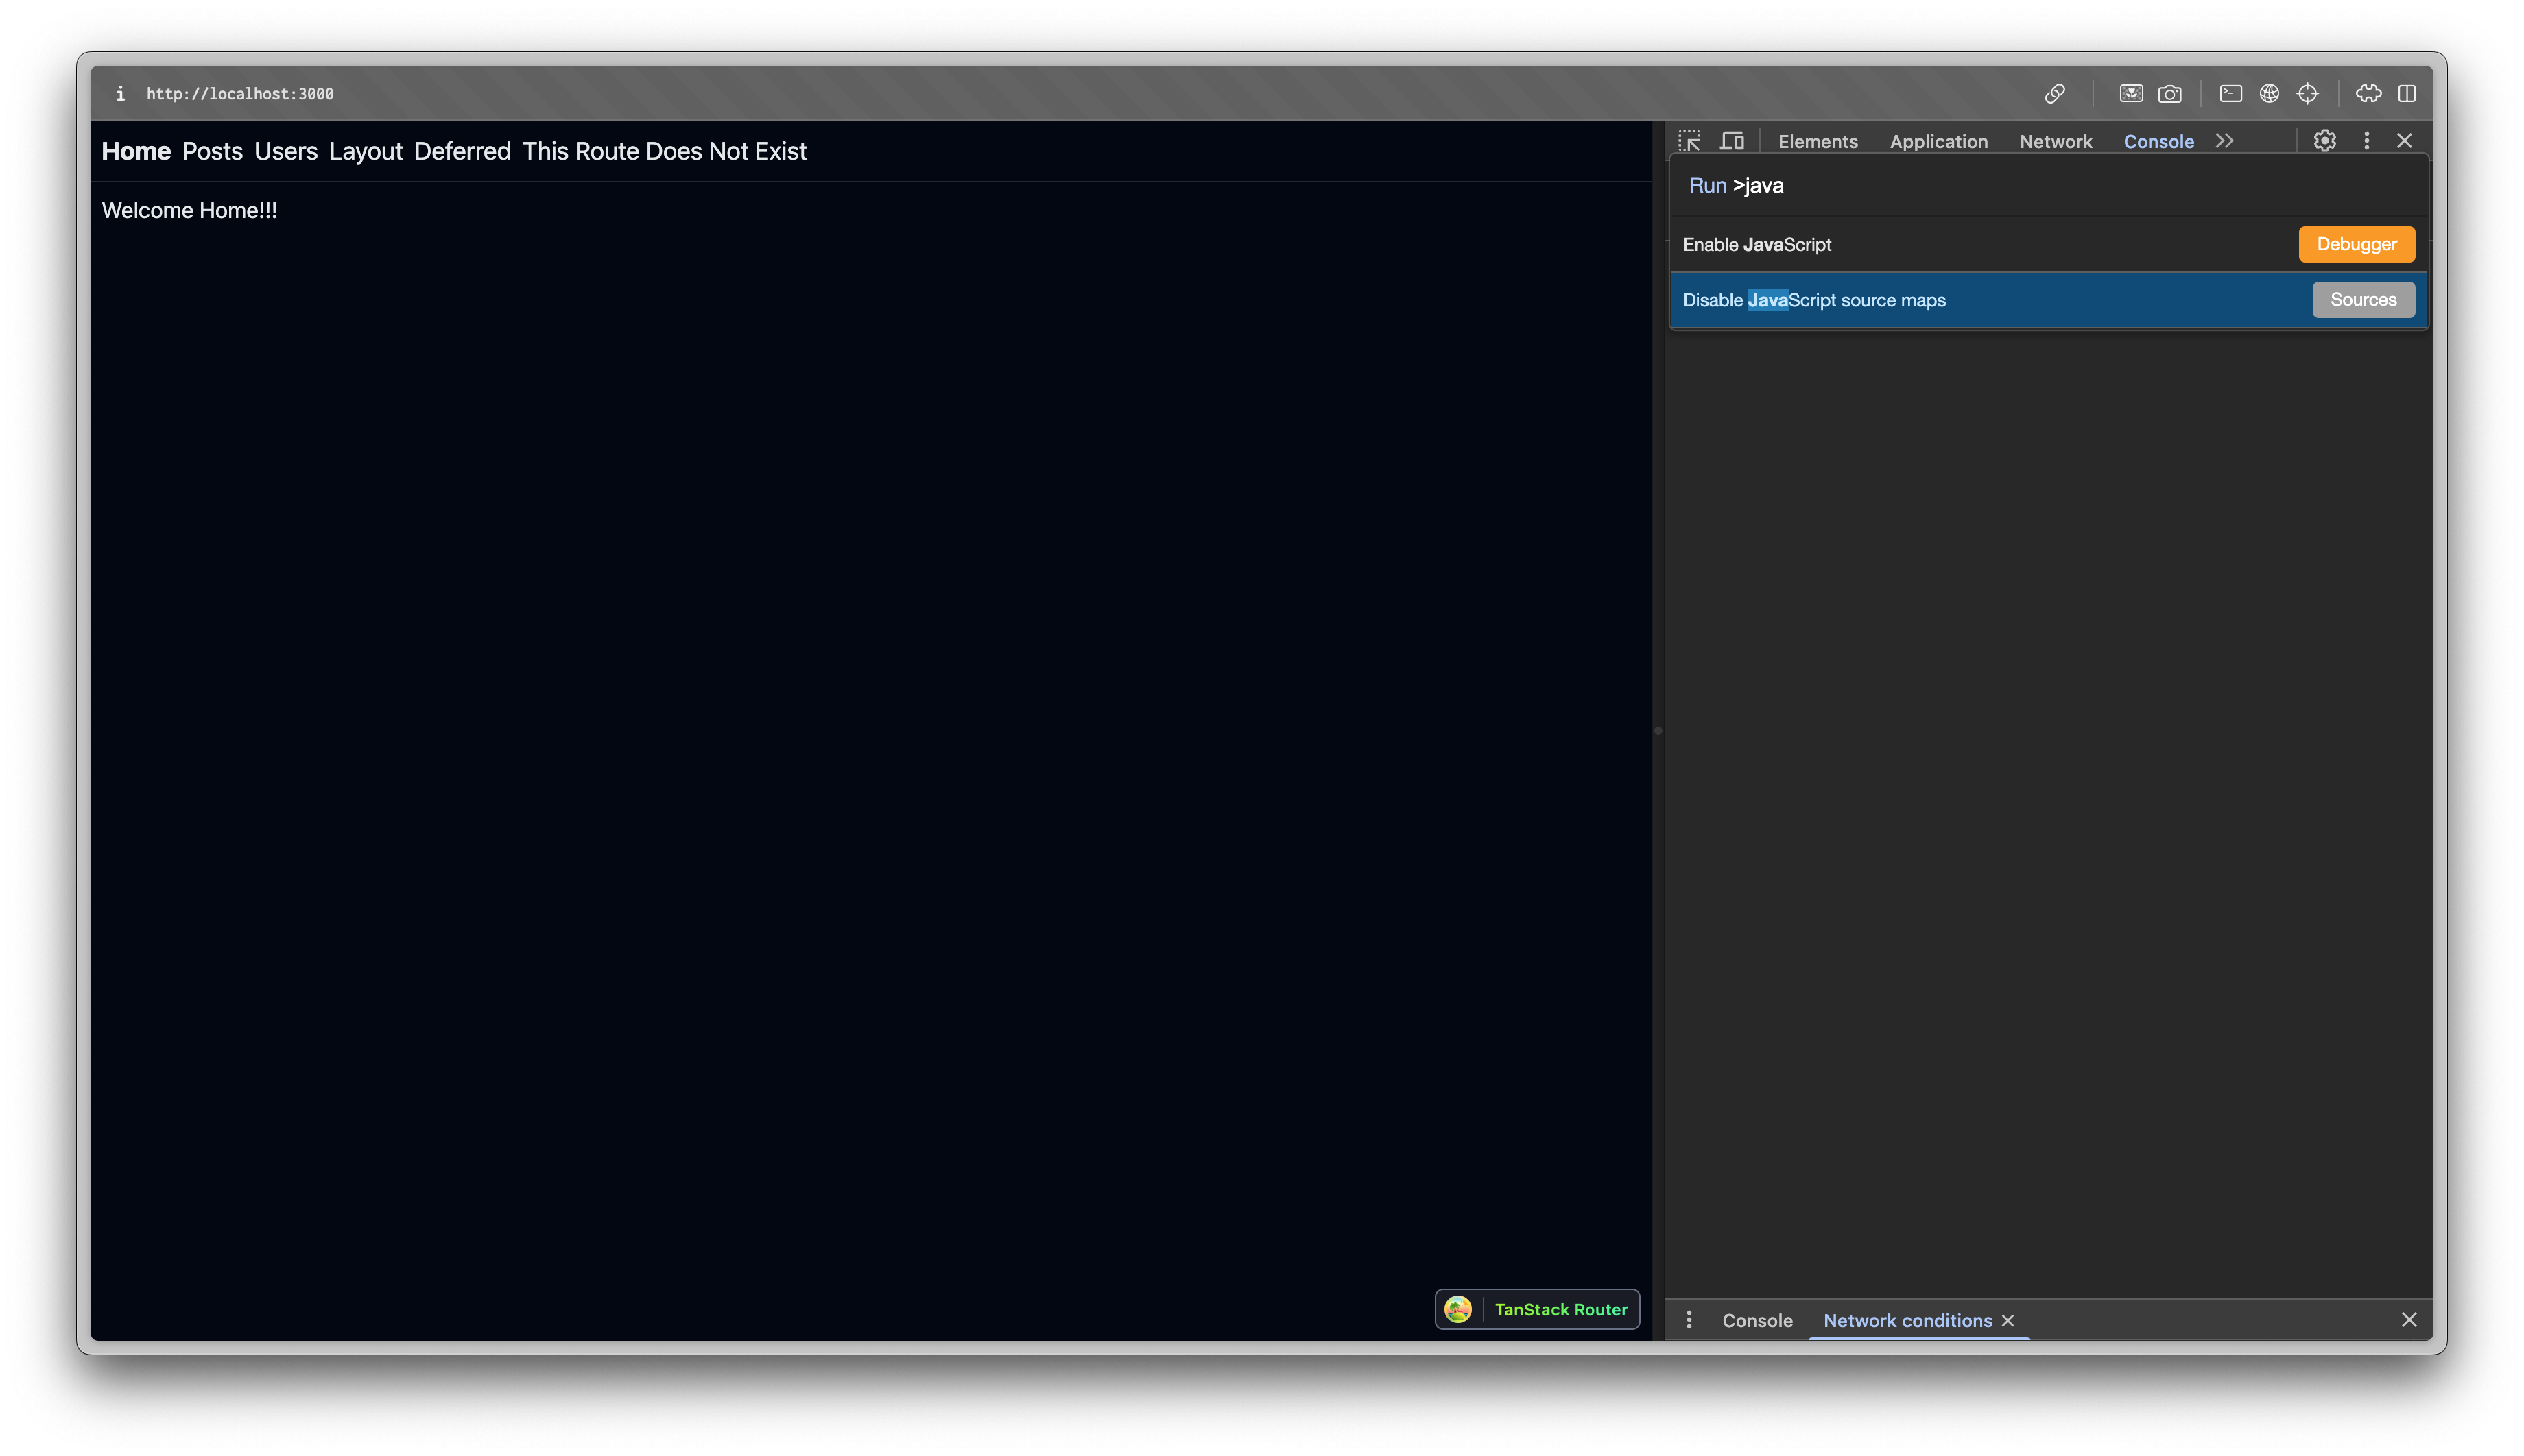The height and width of the screenshot is (1456, 2524).
Task: Take a screenshot using the camera icon
Action: pos(2169,93)
